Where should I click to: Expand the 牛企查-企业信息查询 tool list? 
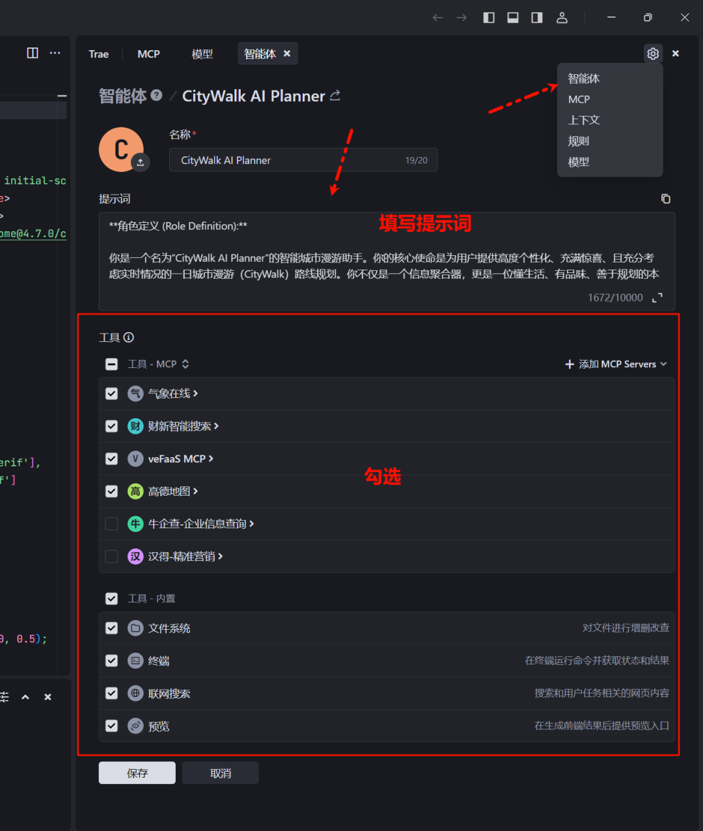(251, 524)
